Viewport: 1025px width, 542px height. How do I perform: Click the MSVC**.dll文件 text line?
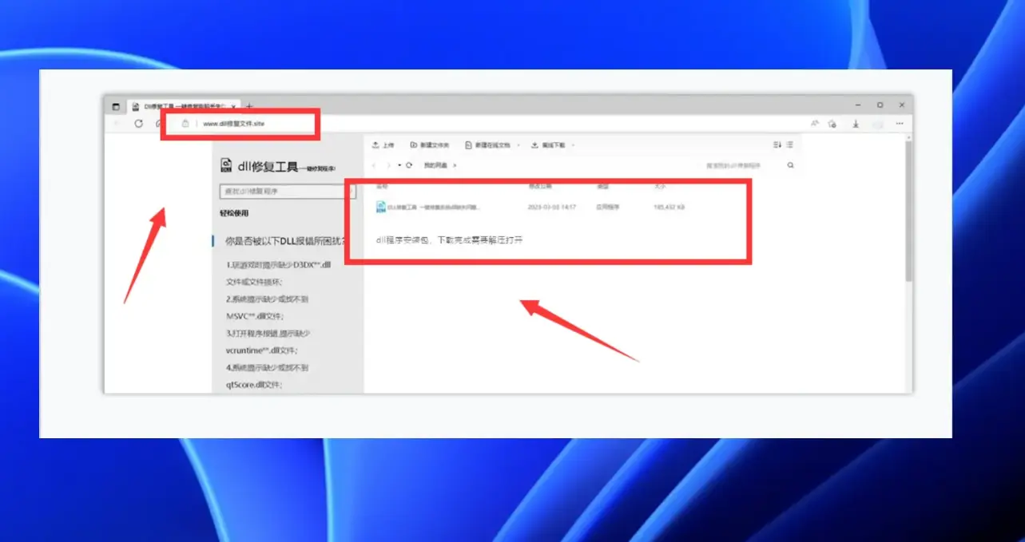pyautogui.click(x=255, y=316)
